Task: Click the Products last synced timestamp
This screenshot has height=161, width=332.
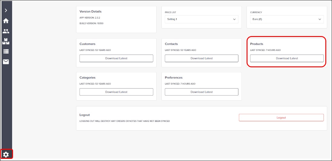Action: pos(265,50)
